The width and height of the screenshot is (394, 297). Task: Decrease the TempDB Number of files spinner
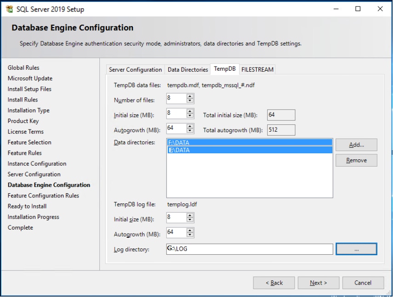click(x=190, y=101)
